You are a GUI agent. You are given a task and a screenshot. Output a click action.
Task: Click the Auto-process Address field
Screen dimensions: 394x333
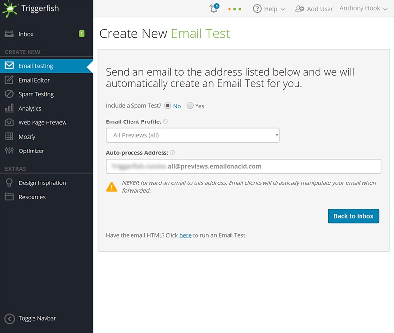click(x=243, y=166)
